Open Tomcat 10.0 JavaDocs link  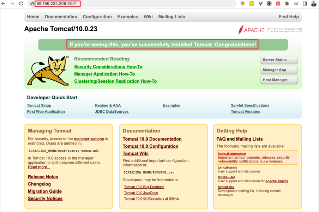(141, 193)
